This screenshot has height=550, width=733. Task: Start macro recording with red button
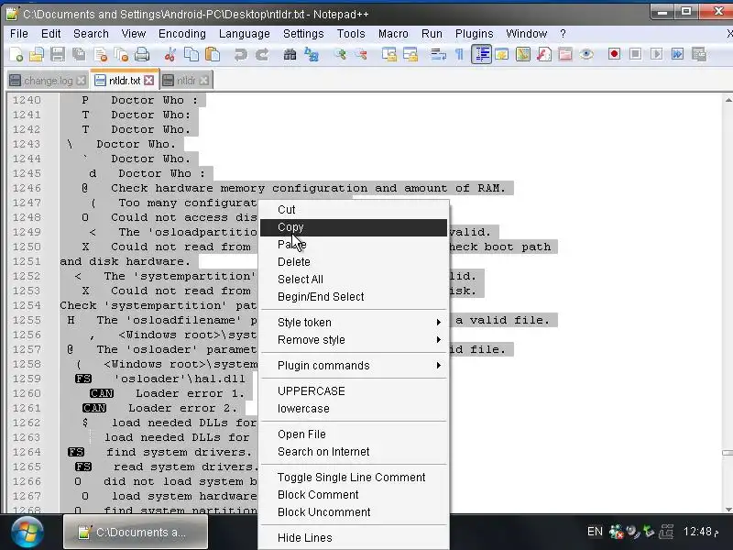pyautogui.click(x=614, y=54)
